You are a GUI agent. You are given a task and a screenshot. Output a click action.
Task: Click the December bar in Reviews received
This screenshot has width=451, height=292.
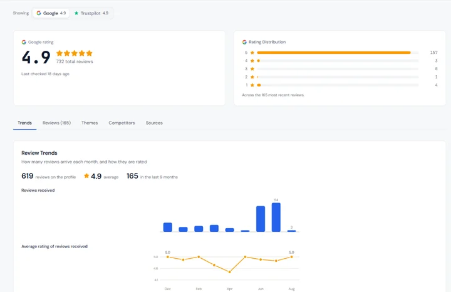pos(168,227)
